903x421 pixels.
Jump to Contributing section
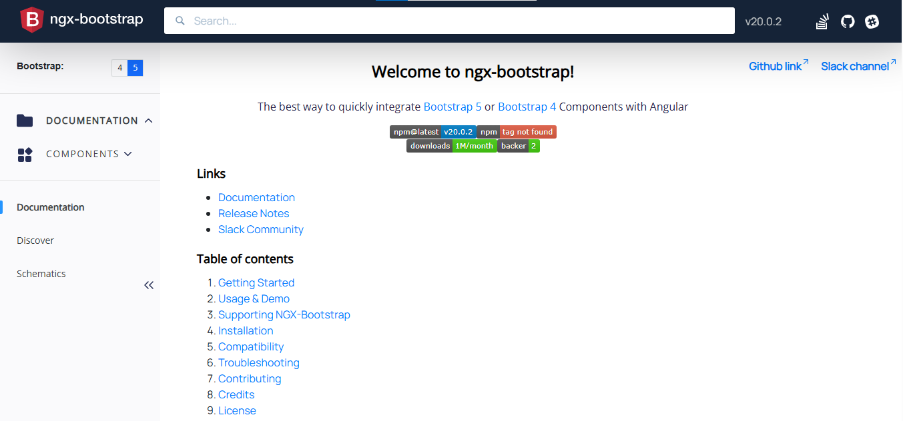point(250,378)
